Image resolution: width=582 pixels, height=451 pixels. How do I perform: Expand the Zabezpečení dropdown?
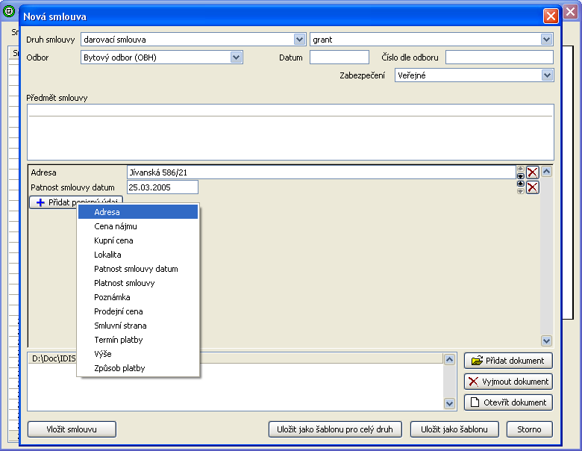point(547,75)
